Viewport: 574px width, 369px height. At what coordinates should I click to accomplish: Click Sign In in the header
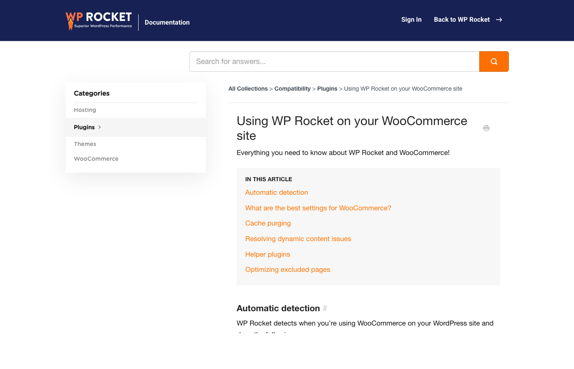[411, 19]
